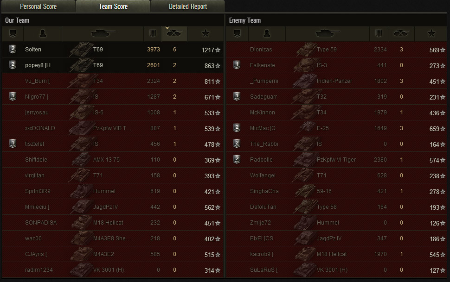Select enemy MicMac E-25 row
This screenshot has width=450, height=282.
point(337,128)
